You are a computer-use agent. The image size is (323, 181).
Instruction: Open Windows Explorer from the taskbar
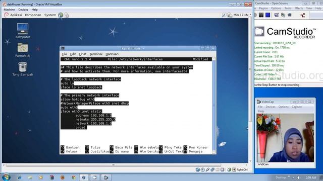30,177
